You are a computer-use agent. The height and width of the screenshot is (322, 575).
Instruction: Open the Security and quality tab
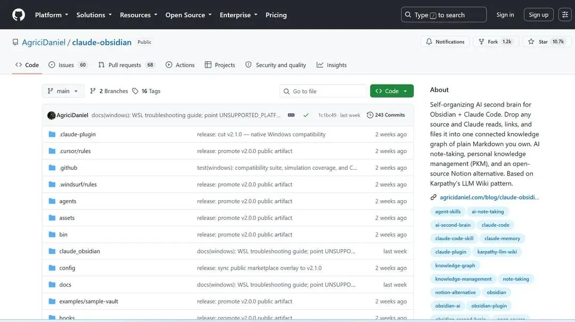point(276,65)
